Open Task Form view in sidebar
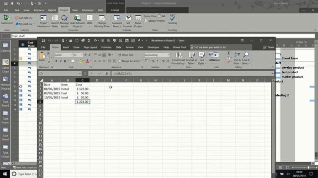 [x=5, y=117]
